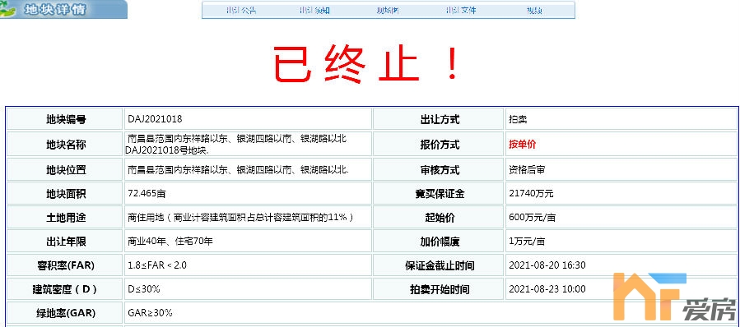
Task: Click the 拍卖 transfer method value
Action: pyautogui.click(x=518, y=119)
